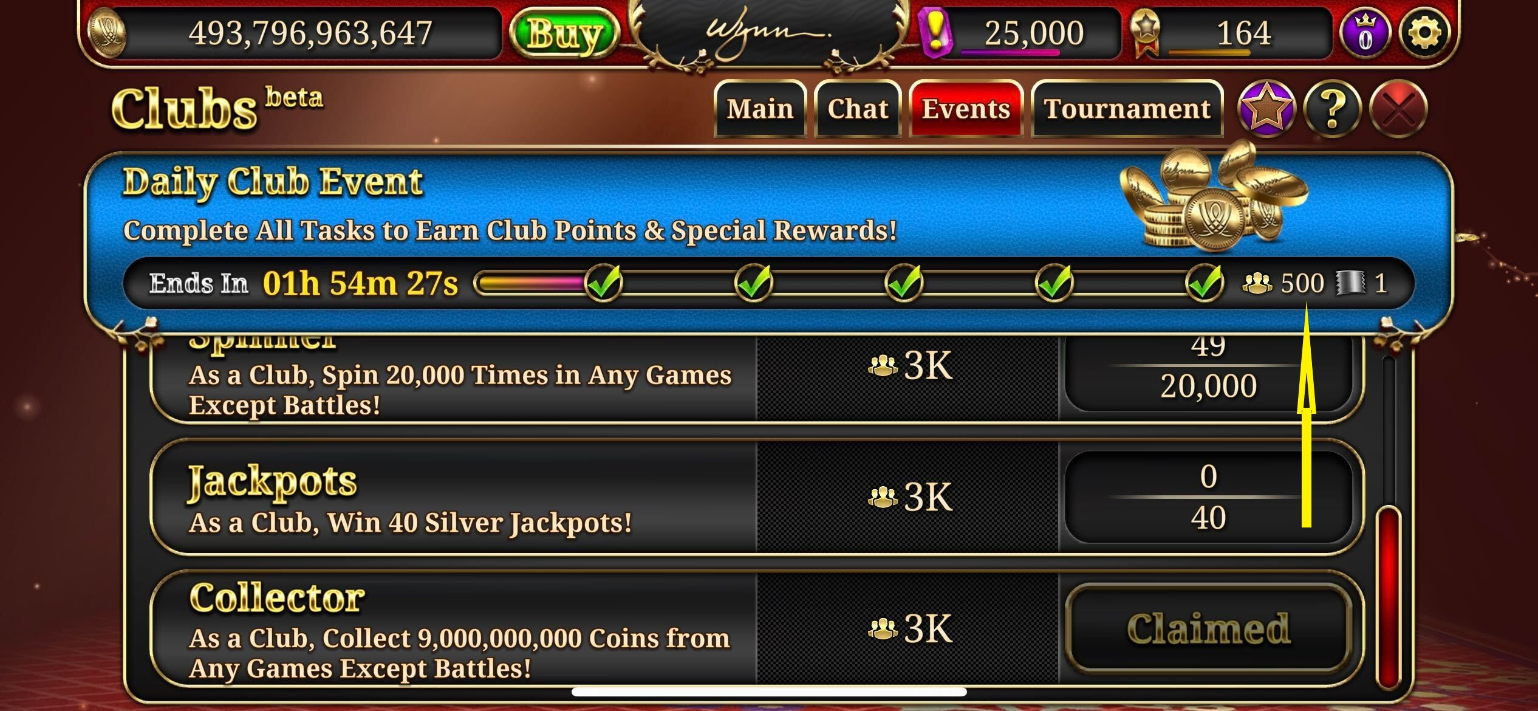
Task: Tap the first green checkmark milestone
Action: (604, 283)
